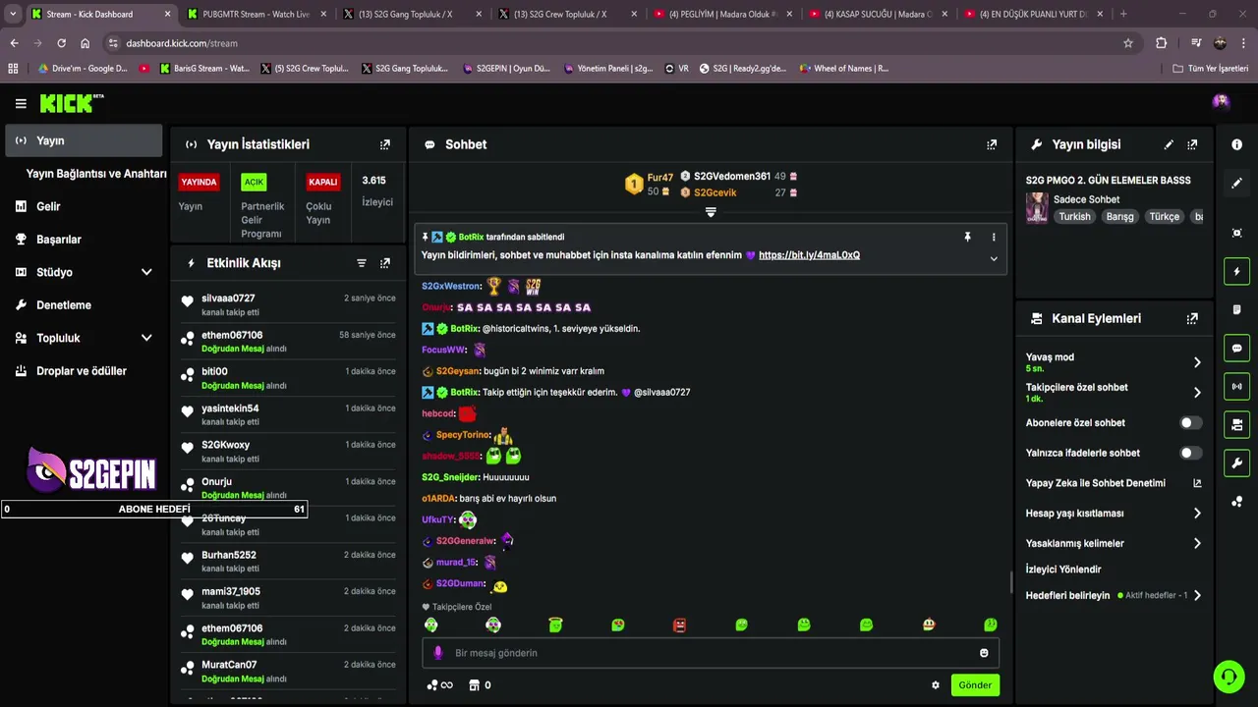Toggle the lightning bolt panel in the right sidebar
Viewport: 1258px width, 707px height.
pos(1236,271)
